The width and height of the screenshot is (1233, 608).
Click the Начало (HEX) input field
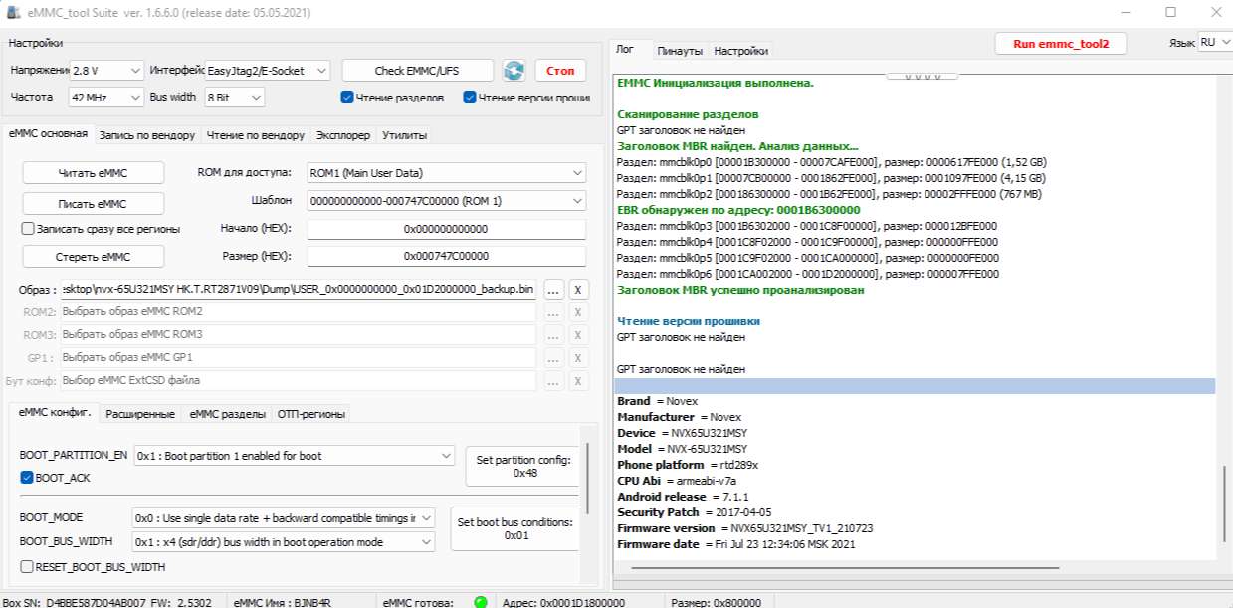(x=446, y=229)
